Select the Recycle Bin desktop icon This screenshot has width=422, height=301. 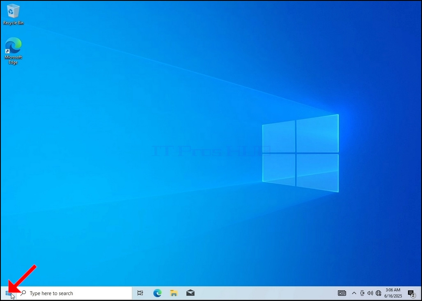[13, 15]
